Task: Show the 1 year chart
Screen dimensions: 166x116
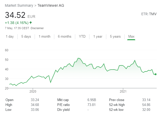Action: (98, 37)
